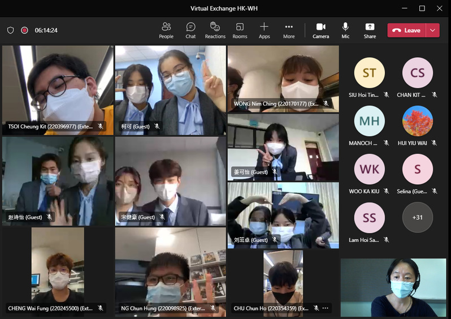
Task: Open options ellipsis on CHU Chun Ho tile
Action: tap(326, 308)
